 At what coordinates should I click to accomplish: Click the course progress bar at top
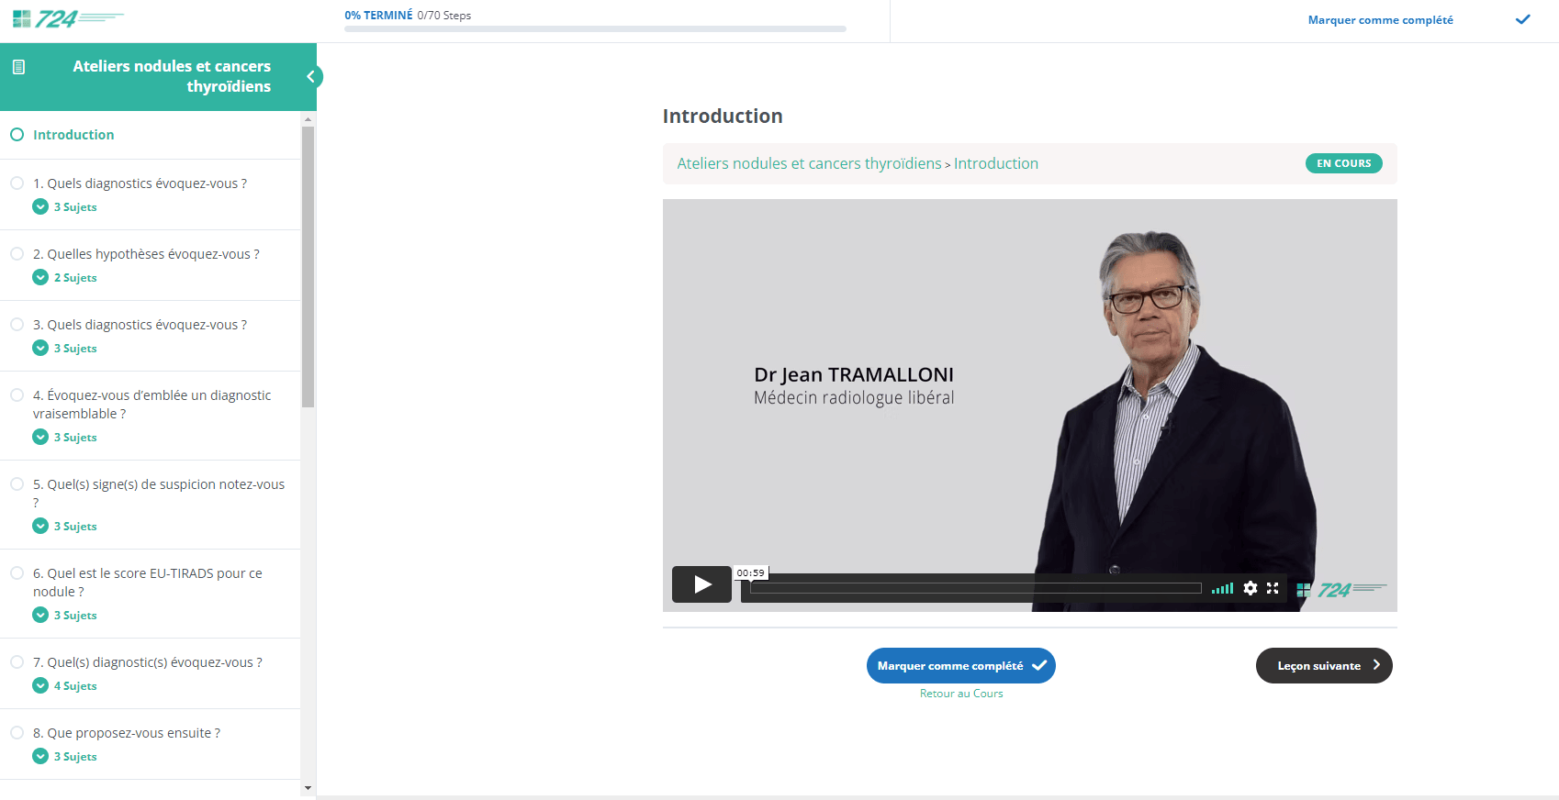595,28
